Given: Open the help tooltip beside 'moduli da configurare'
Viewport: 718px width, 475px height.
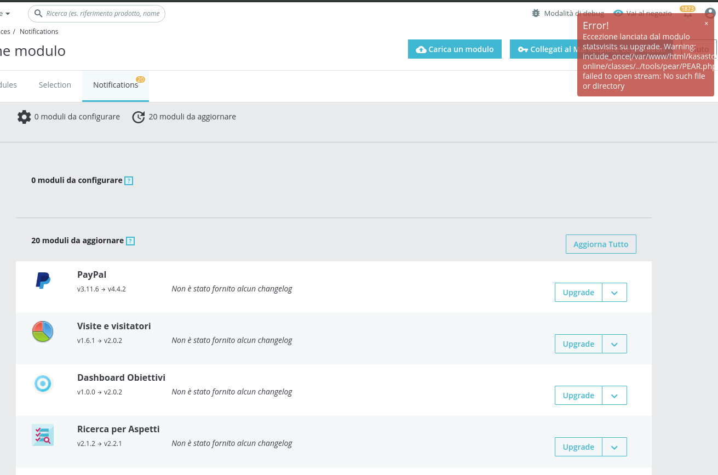Looking at the screenshot, I should tap(129, 180).
